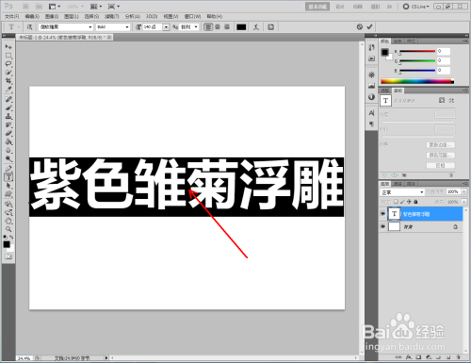Click the color spectrum ramp bar

click(417, 81)
